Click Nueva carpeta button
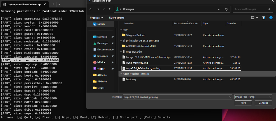The width and height of the screenshot is (276, 121). (117, 18)
